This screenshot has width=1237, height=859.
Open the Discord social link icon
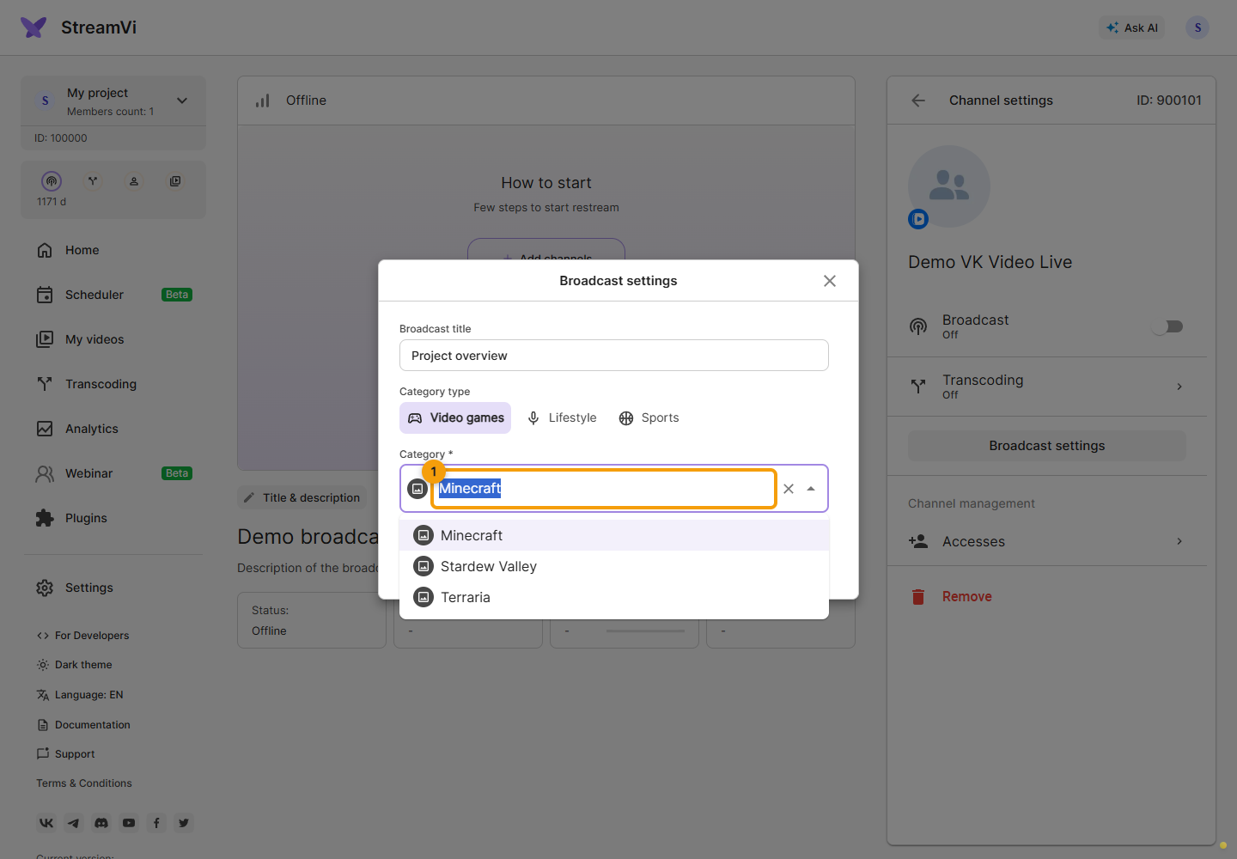(x=101, y=823)
